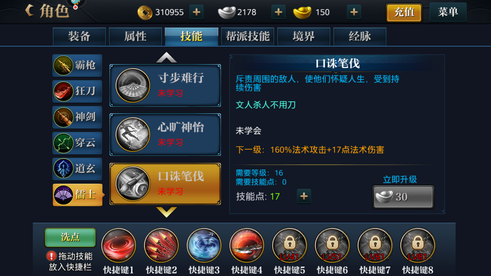
Task: Tap the locked LV41 skill slot
Action: (x=289, y=245)
